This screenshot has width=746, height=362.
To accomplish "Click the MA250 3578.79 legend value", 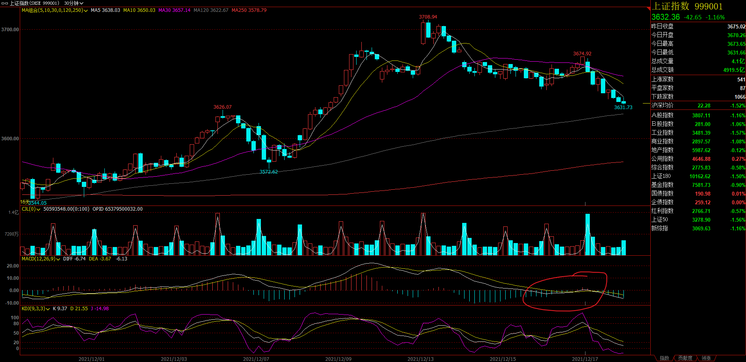I will (249, 10).
